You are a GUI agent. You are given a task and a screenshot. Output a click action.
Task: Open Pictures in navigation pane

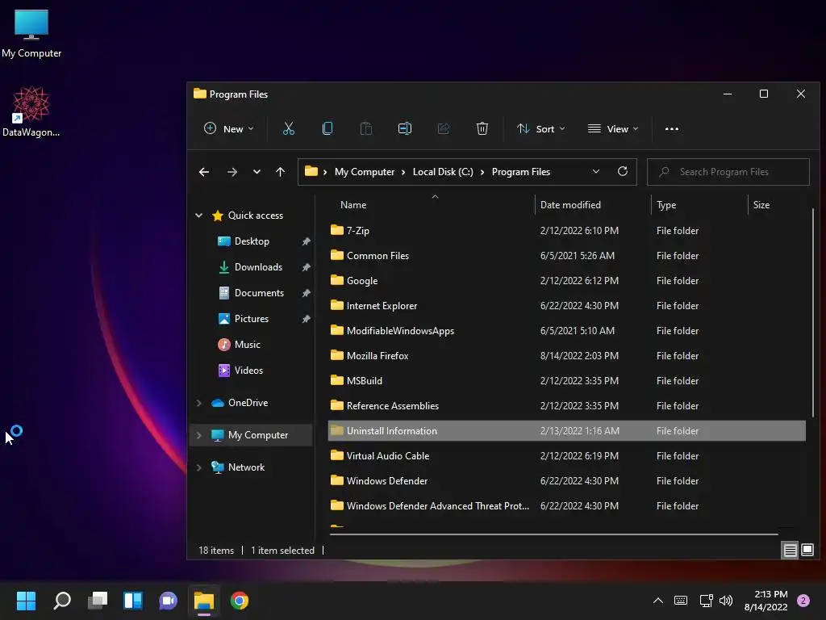[252, 318]
